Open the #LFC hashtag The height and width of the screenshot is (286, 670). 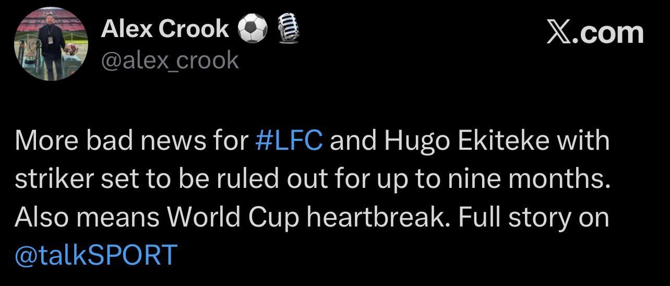(290, 142)
